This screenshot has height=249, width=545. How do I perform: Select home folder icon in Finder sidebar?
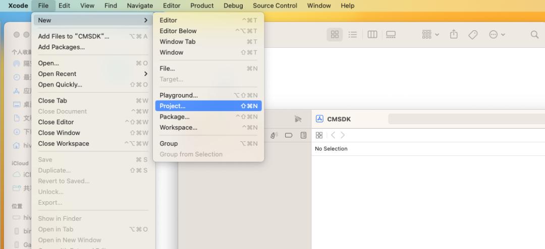17,145
